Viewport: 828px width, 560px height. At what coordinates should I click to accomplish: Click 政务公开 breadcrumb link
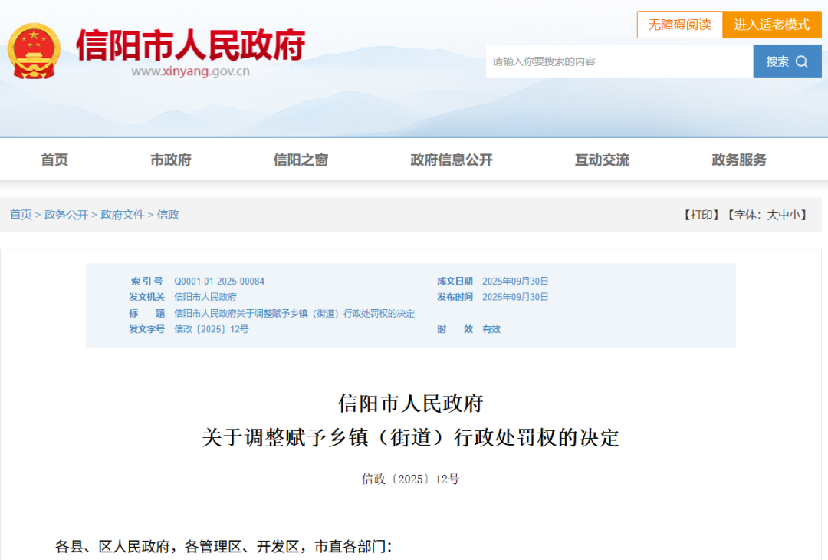[x=66, y=215]
